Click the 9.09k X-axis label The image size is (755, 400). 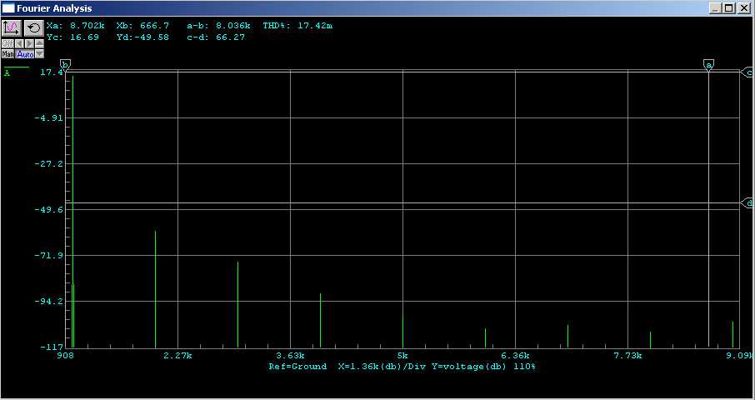pyautogui.click(x=739, y=356)
